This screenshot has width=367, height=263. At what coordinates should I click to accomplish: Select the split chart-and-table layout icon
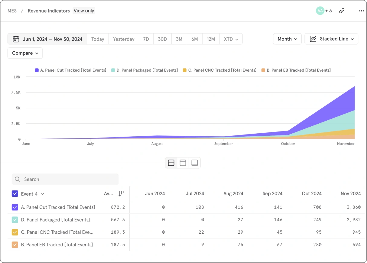coord(171,163)
